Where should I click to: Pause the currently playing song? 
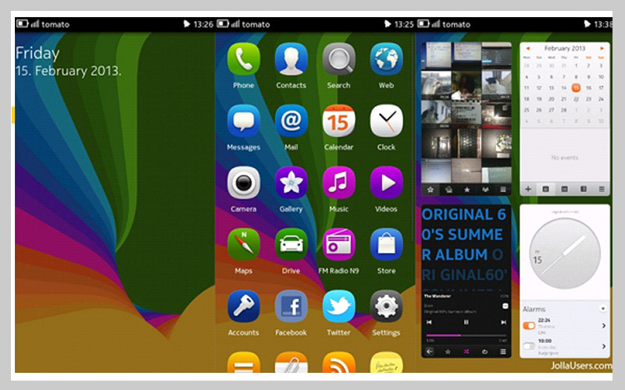pos(466,321)
